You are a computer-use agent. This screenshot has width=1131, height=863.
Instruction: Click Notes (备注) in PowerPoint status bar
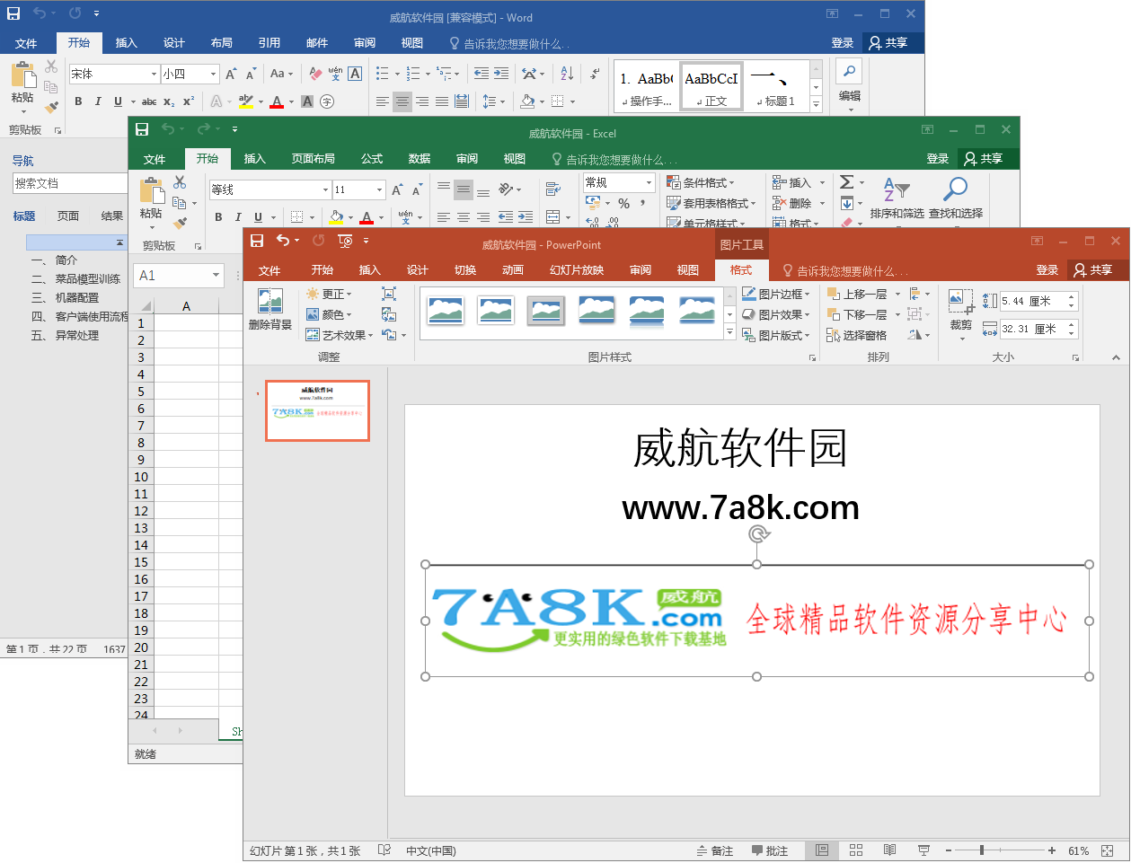click(715, 850)
